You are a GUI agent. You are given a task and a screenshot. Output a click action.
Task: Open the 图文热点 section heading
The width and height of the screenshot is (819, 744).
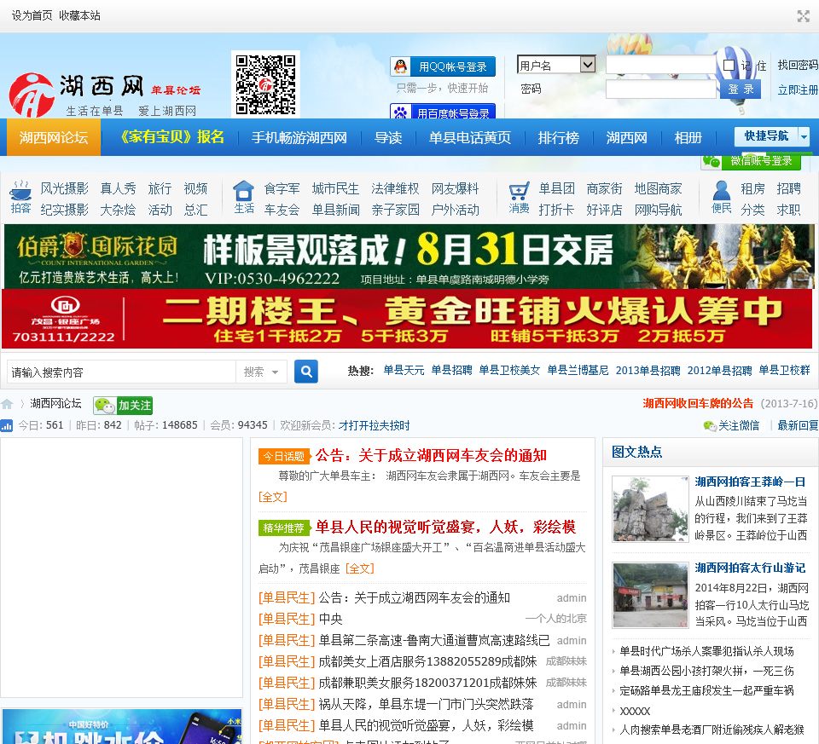(x=636, y=452)
